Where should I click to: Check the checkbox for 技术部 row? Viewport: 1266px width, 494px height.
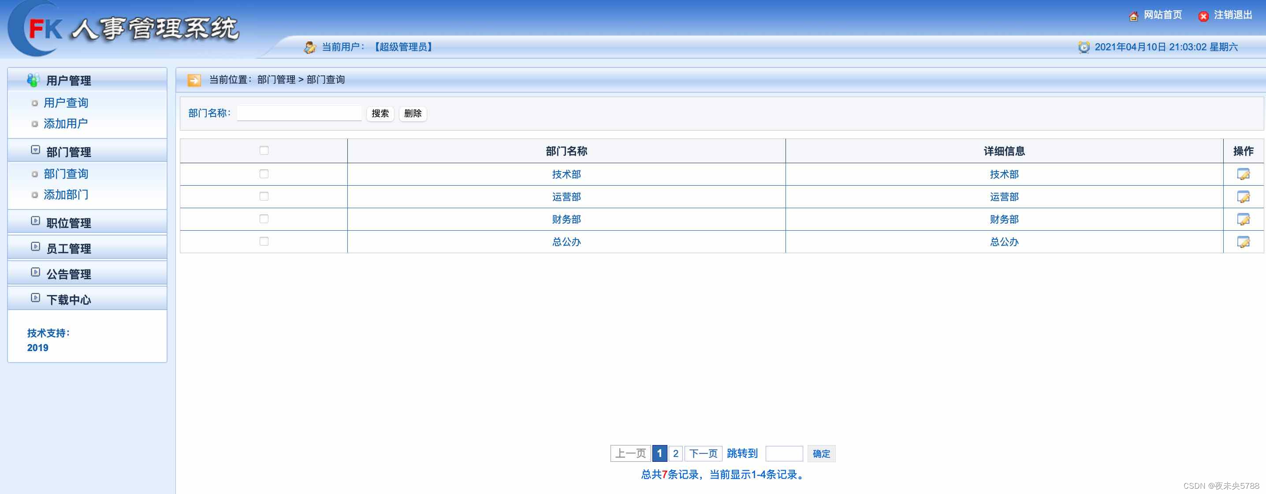264,174
